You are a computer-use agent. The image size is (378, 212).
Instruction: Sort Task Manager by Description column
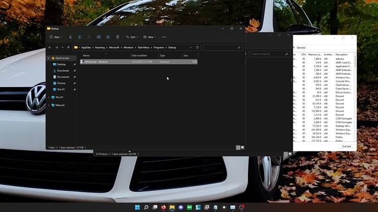coord(342,55)
